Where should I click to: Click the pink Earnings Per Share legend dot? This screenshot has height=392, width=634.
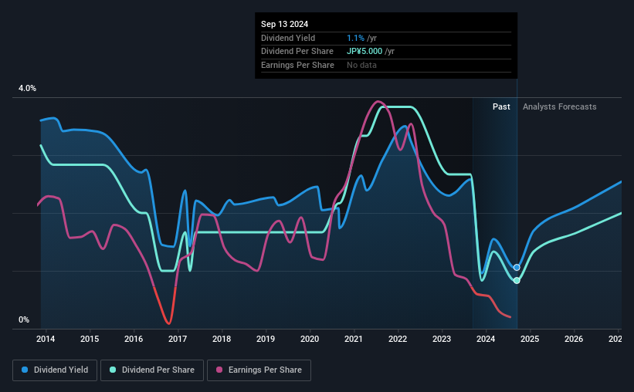(x=219, y=370)
